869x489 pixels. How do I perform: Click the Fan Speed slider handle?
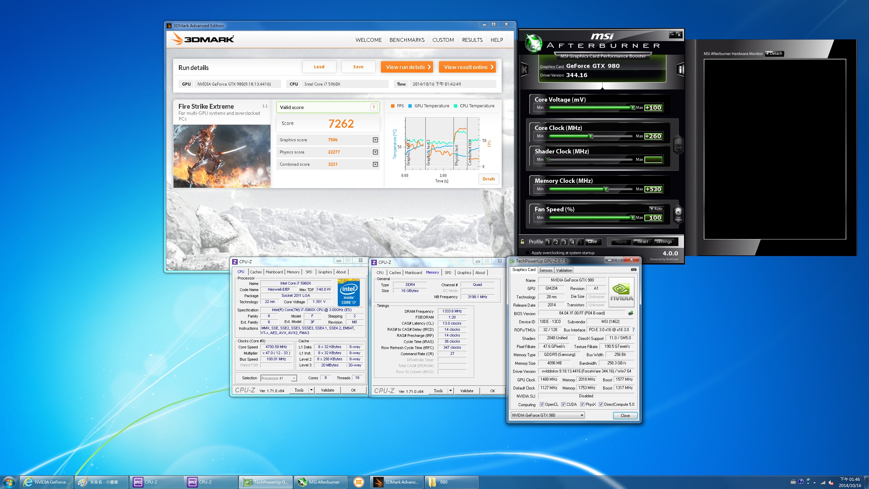coord(632,218)
